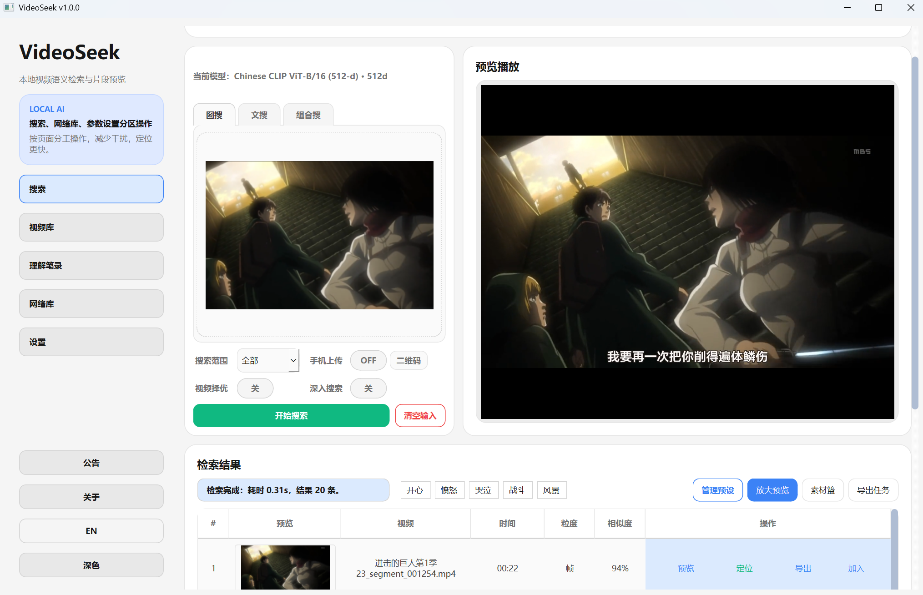Click 加入 link for result 1
923x595 pixels.
856,568
